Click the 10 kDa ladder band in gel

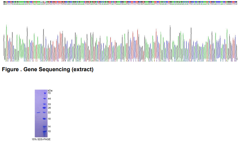(x=45, y=131)
